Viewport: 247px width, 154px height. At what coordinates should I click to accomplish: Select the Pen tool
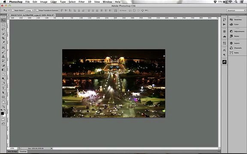point(3,83)
